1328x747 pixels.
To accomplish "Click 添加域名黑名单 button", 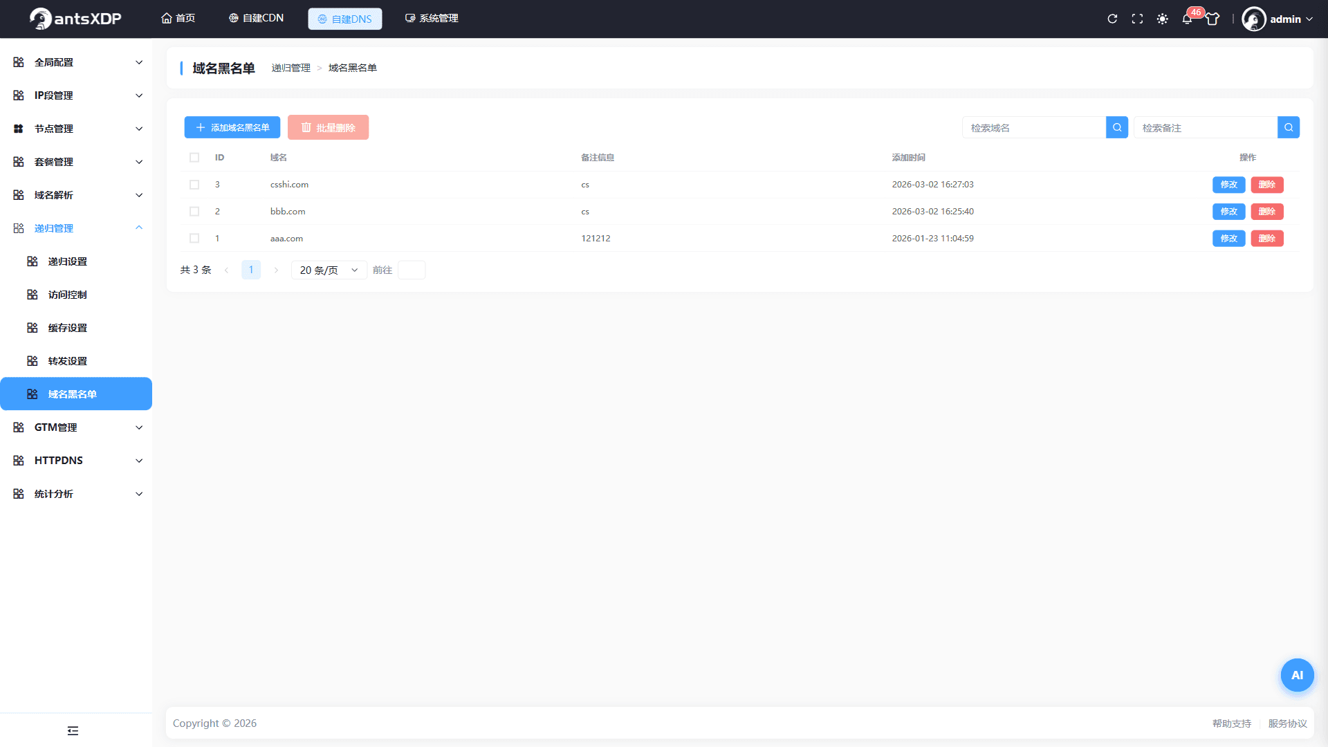I will 232,127.
